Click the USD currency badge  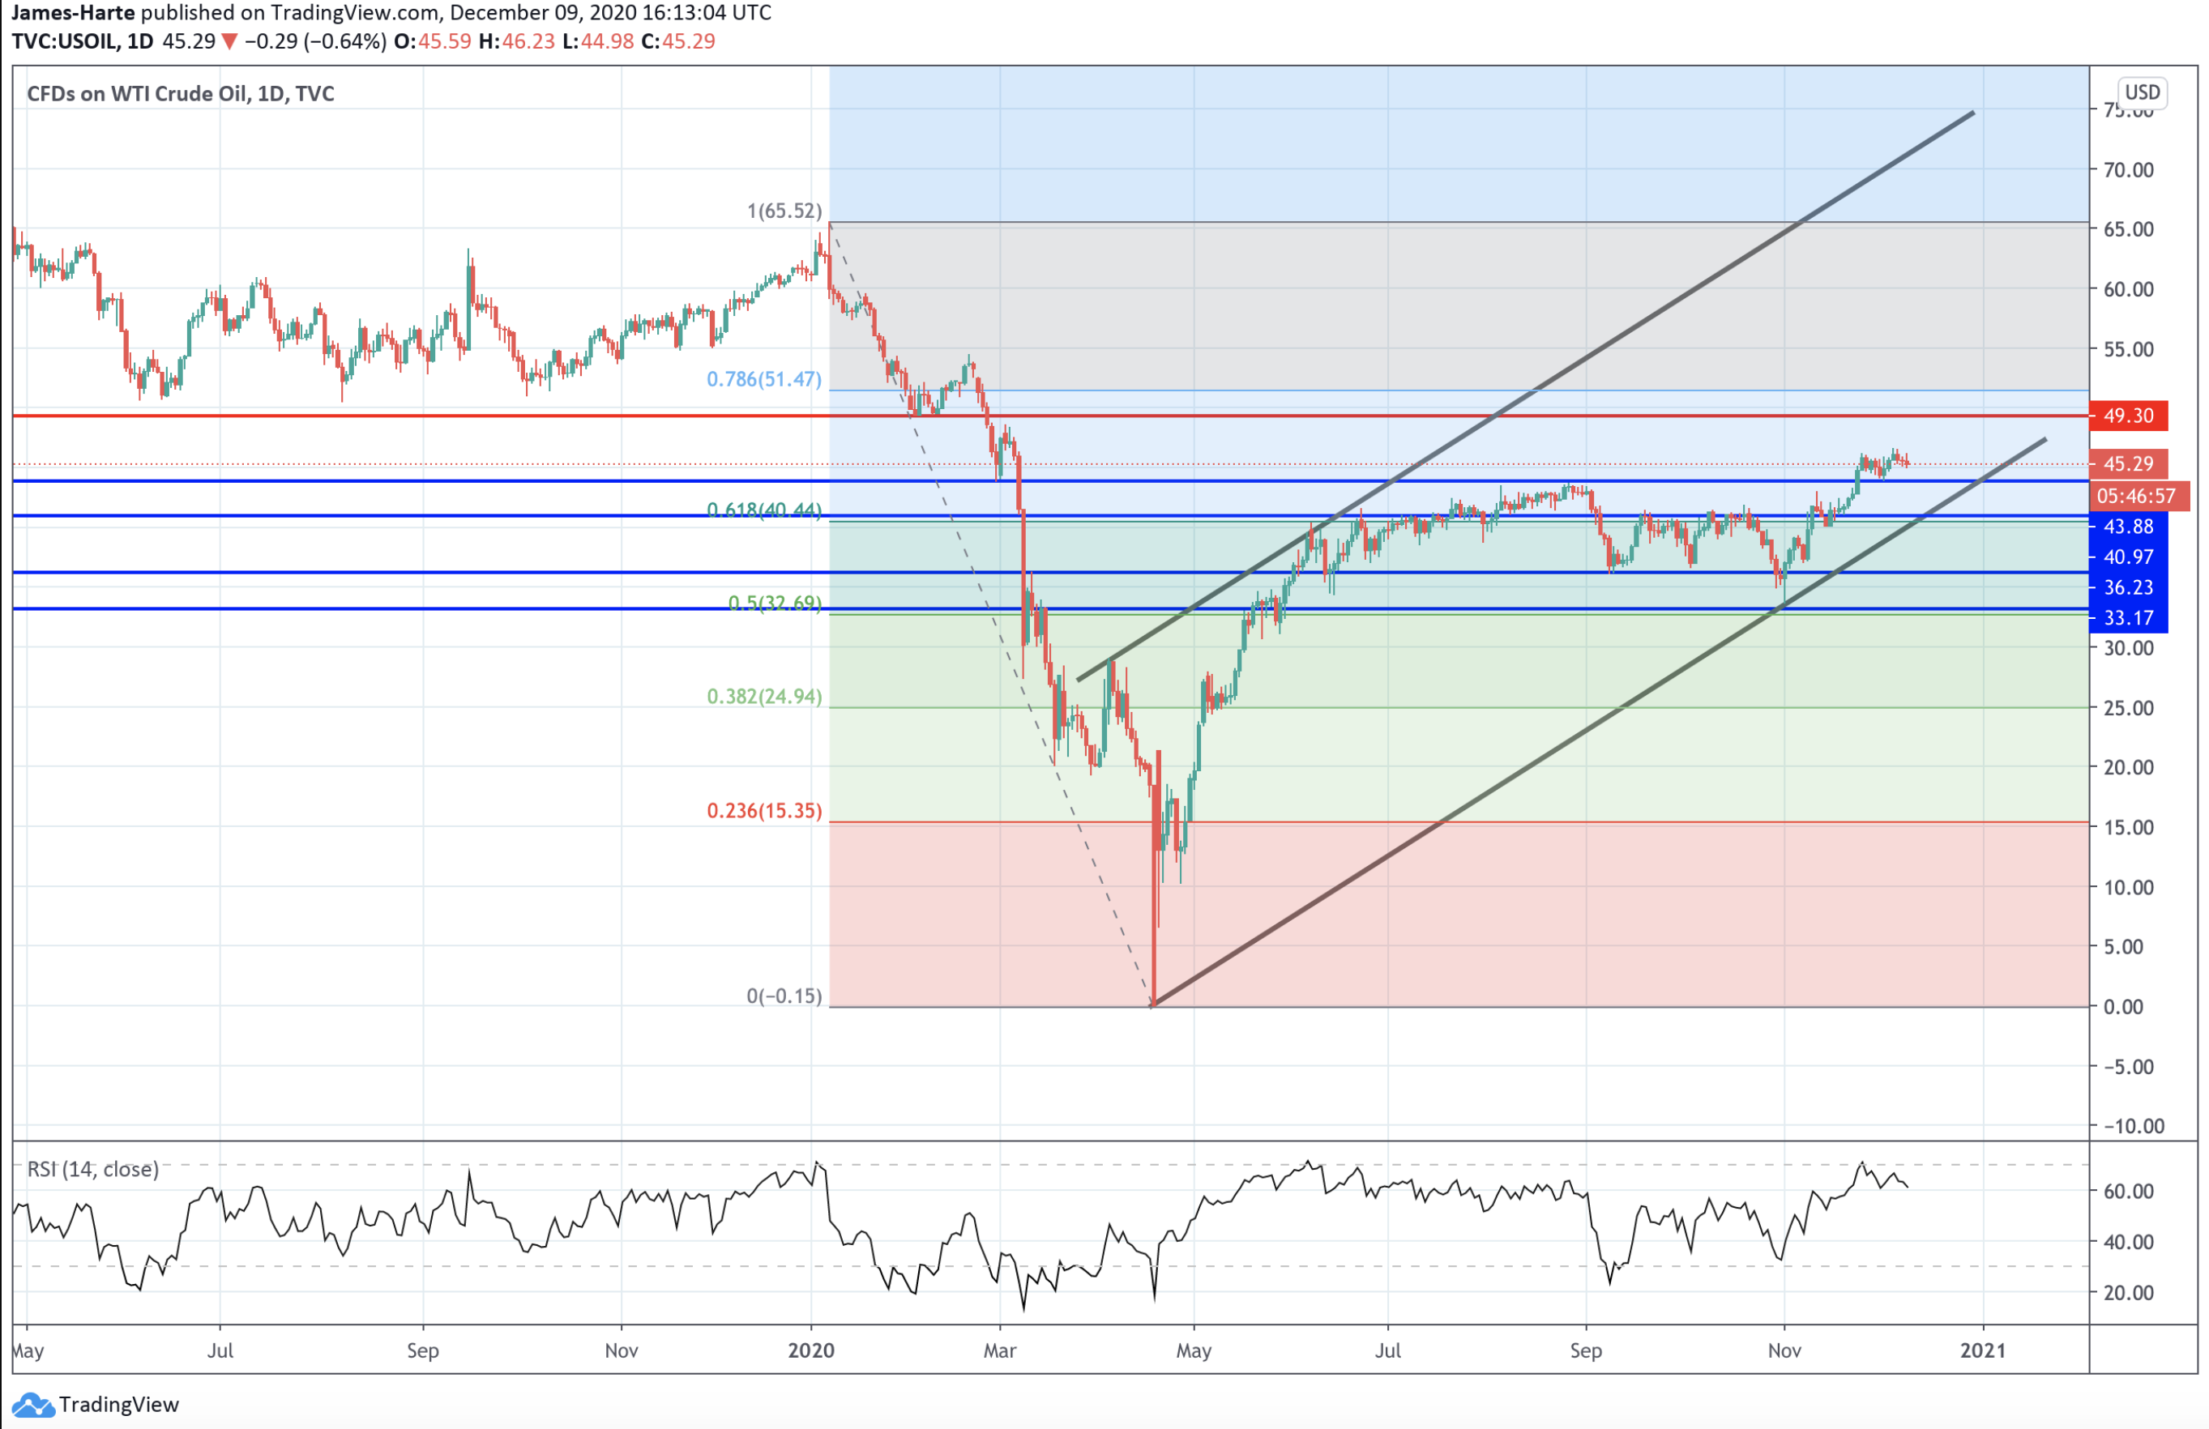point(2143,92)
